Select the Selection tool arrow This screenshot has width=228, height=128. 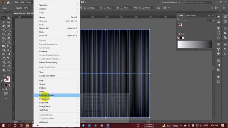tap(4, 18)
